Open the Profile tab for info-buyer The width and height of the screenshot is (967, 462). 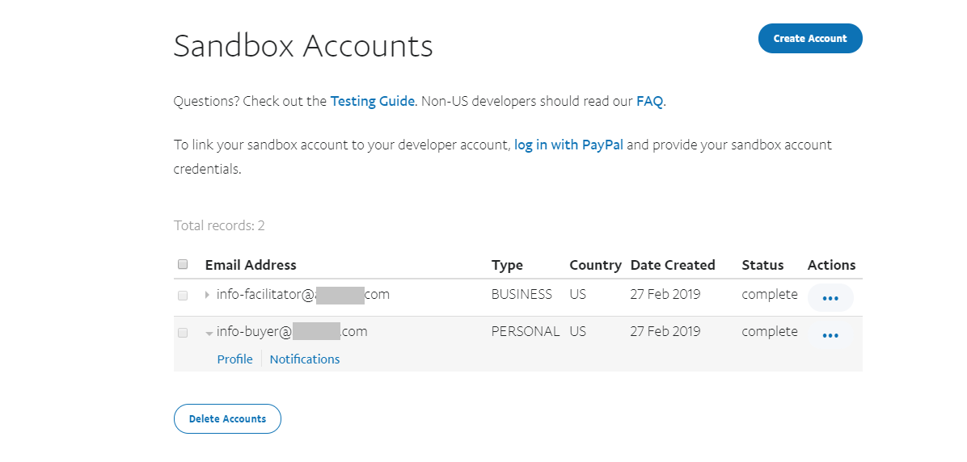(x=234, y=359)
